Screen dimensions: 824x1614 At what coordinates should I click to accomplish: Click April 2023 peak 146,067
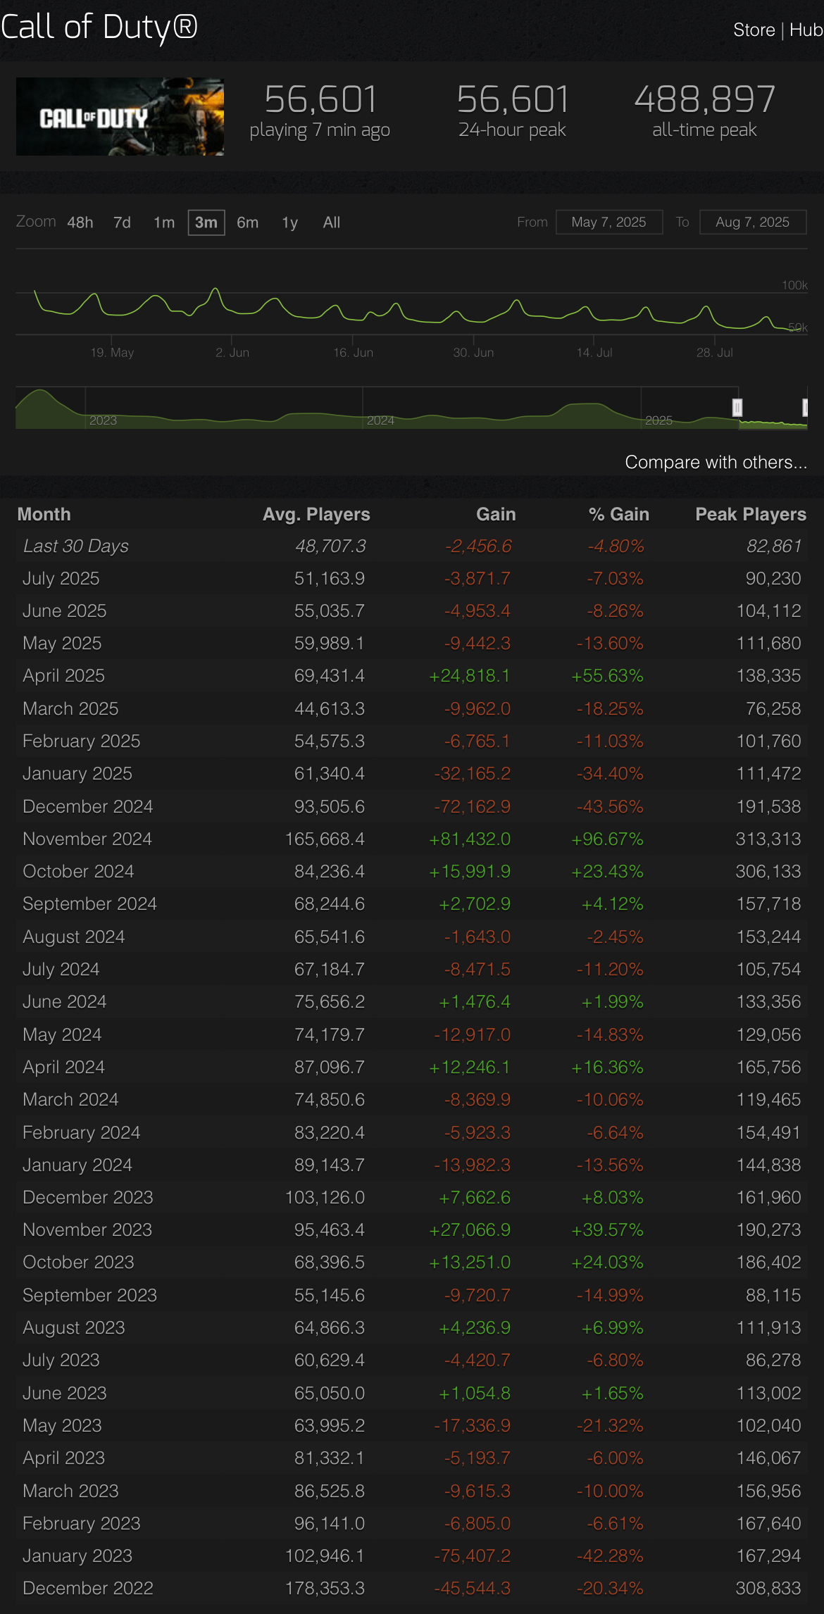[x=769, y=1458]
